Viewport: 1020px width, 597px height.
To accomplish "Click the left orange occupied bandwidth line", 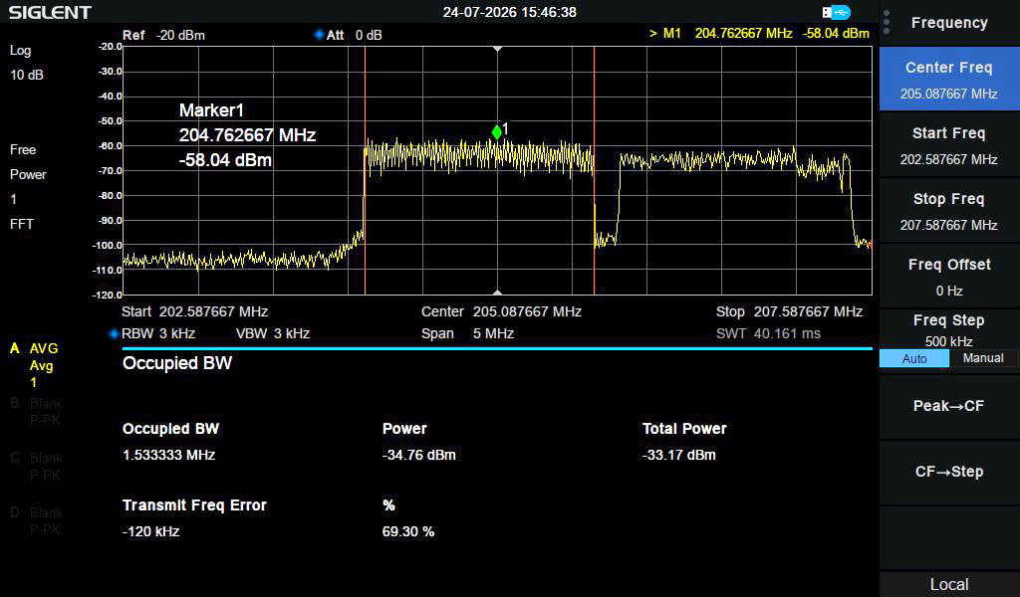I will tap(365, 170).
